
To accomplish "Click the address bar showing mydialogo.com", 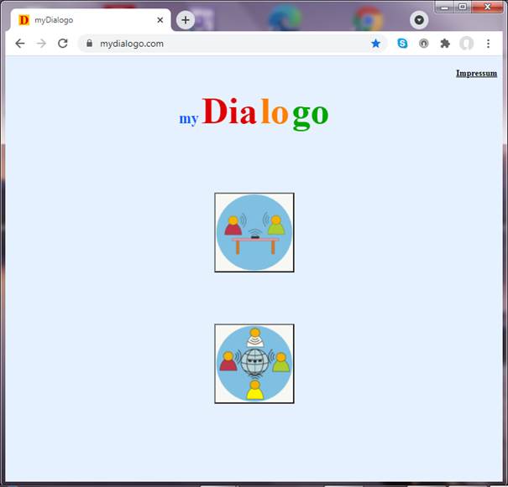I will pos(227,44).
